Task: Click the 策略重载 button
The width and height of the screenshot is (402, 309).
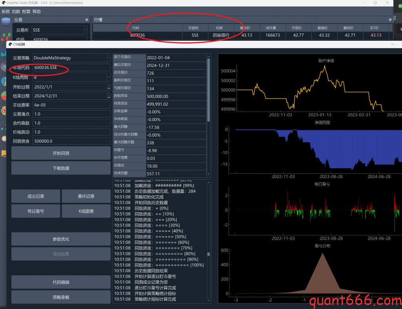Action: click(x=61, y=297)
